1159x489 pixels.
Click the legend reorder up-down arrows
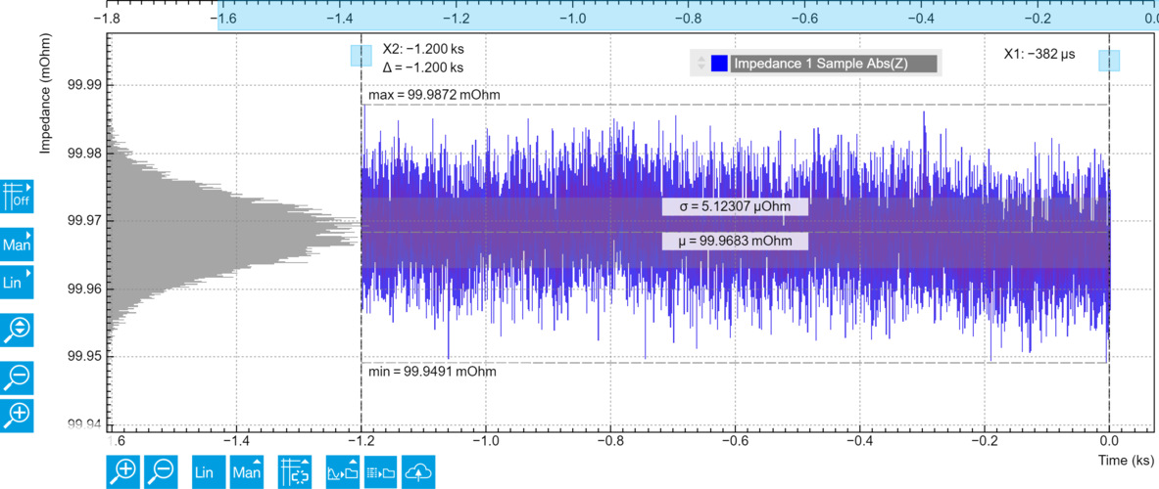pos(701,65)
